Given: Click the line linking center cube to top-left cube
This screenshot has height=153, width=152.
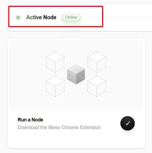Looking at the screenshot, I should 63,66.
